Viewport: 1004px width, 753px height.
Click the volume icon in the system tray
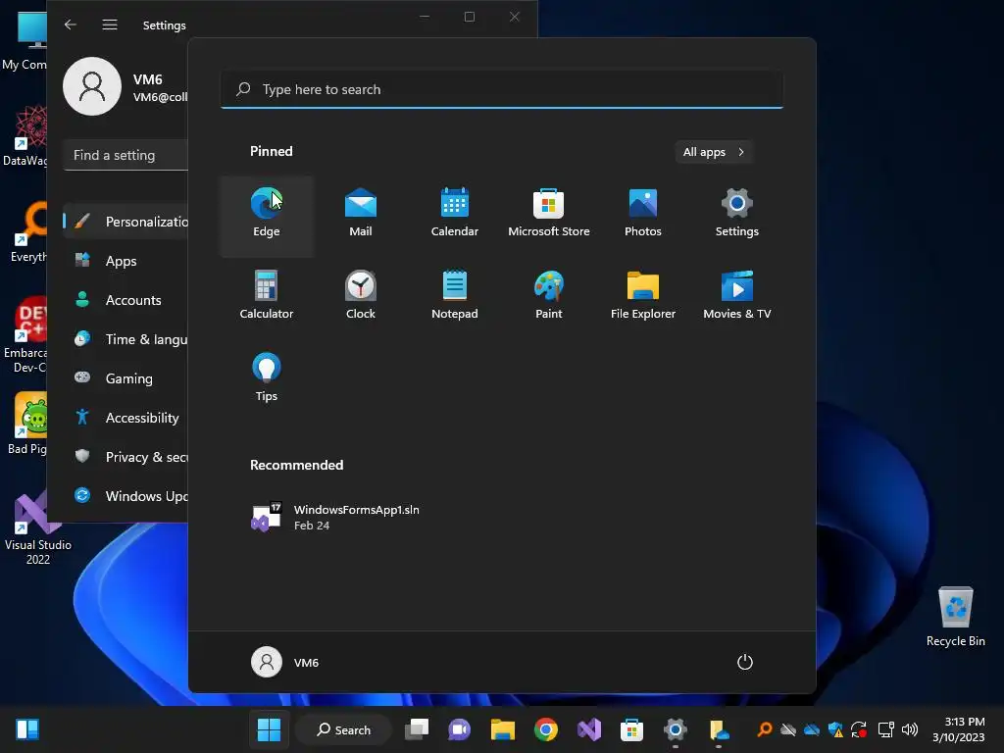909,729
